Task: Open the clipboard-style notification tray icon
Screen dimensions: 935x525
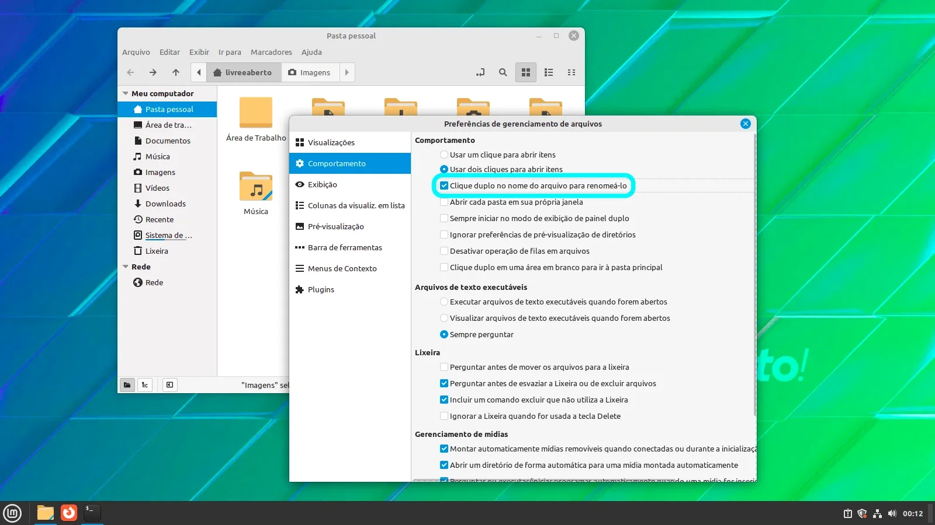Action: [847, 514]
